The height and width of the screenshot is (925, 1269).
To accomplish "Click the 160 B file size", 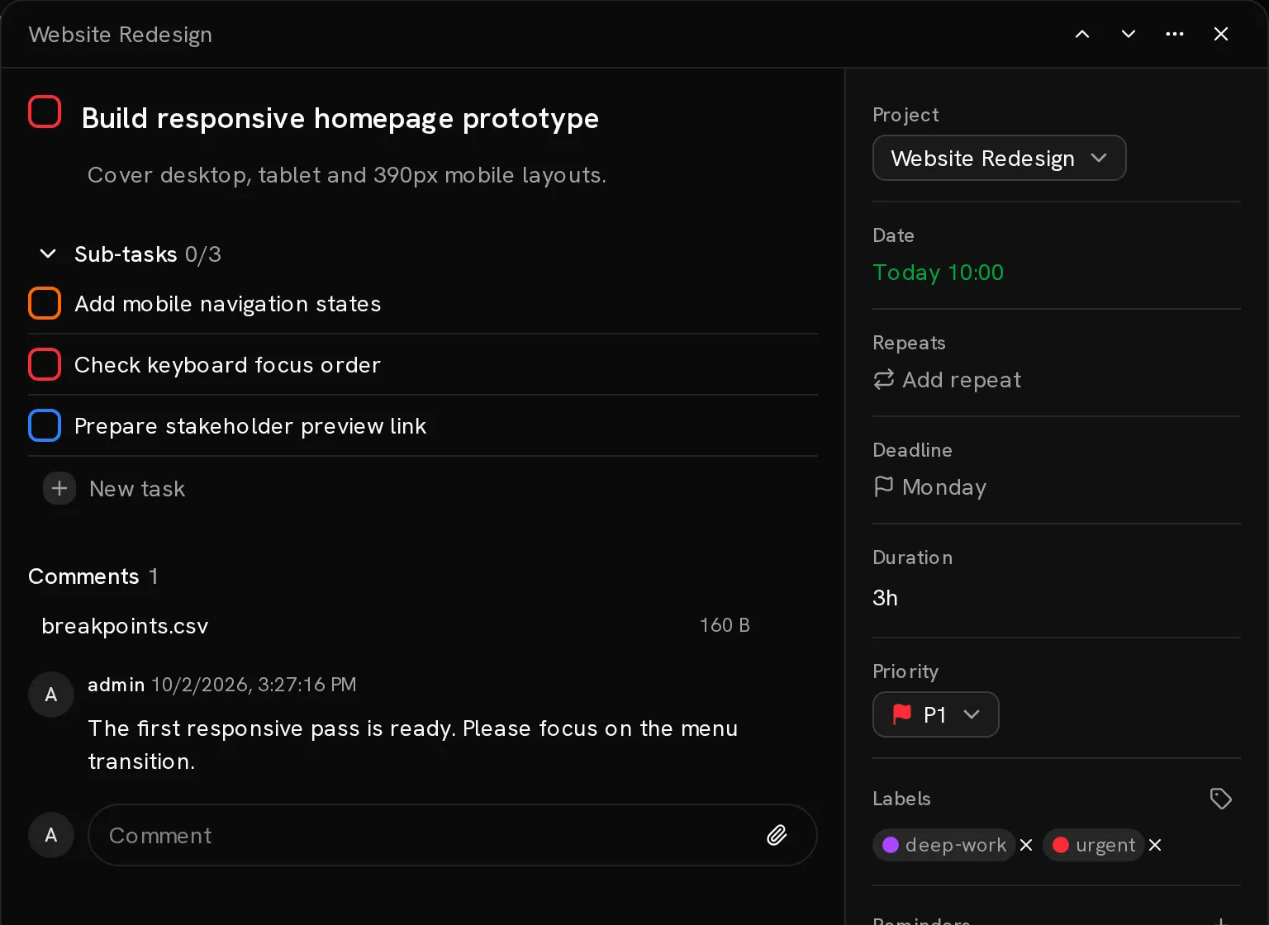I will 725,625.
